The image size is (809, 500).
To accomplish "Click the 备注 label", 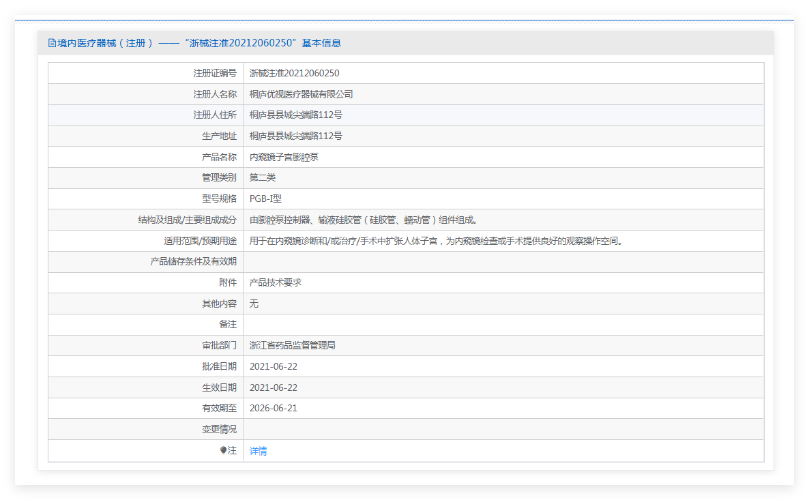I will tap(228, 325).
